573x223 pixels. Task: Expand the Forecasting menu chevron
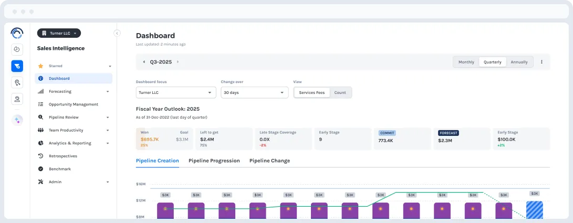[108, 92]
